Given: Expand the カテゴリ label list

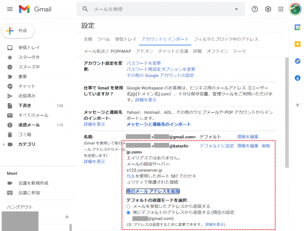Looking at the screenshot, I should point(4,144).
